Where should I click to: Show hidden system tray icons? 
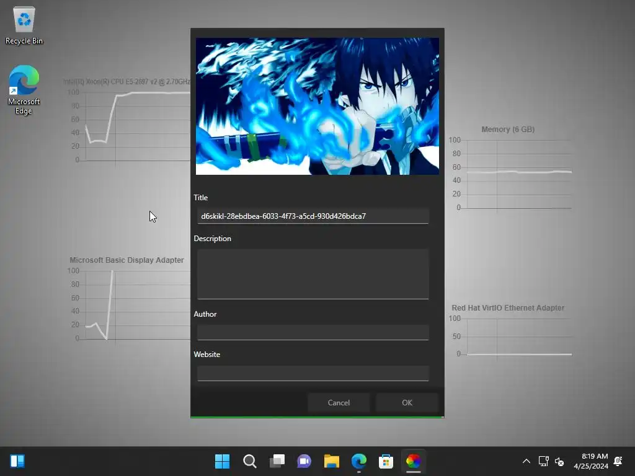click(526, 461)
